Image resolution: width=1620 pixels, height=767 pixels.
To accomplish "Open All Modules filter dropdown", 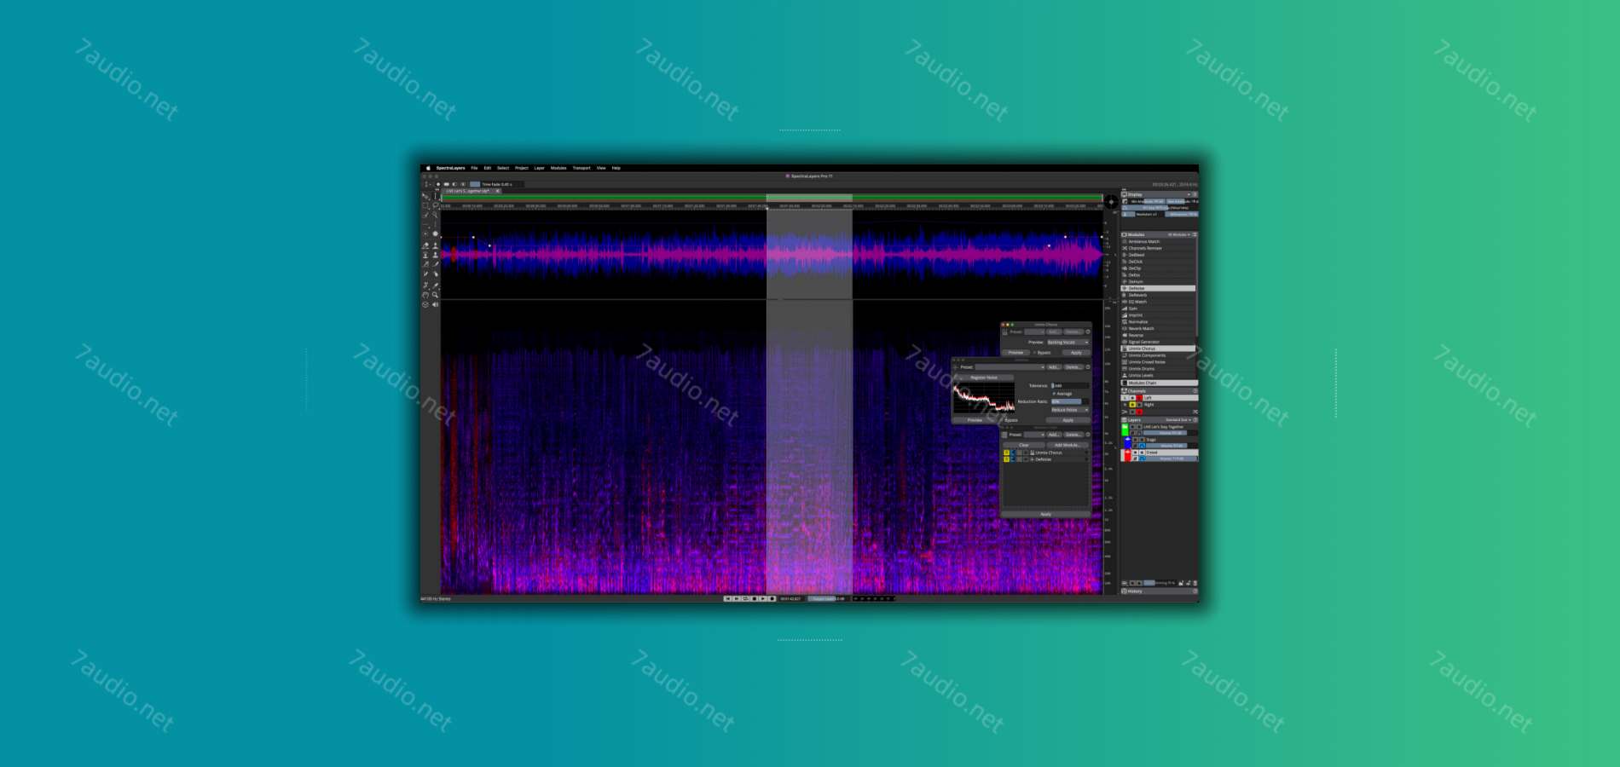I will point(1179,234).
